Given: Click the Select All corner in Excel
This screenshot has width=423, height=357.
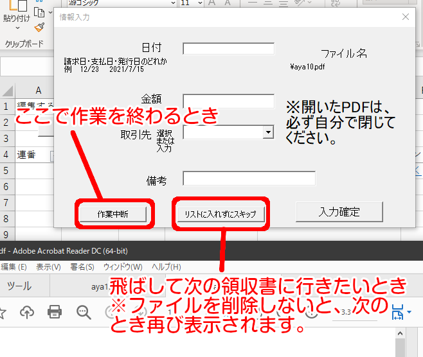Looking at the screenshot, I should [x=8, y=91].
